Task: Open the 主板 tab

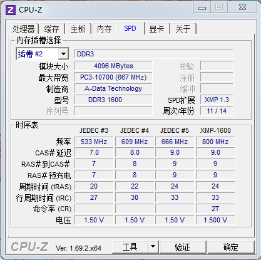Action: 78,29
